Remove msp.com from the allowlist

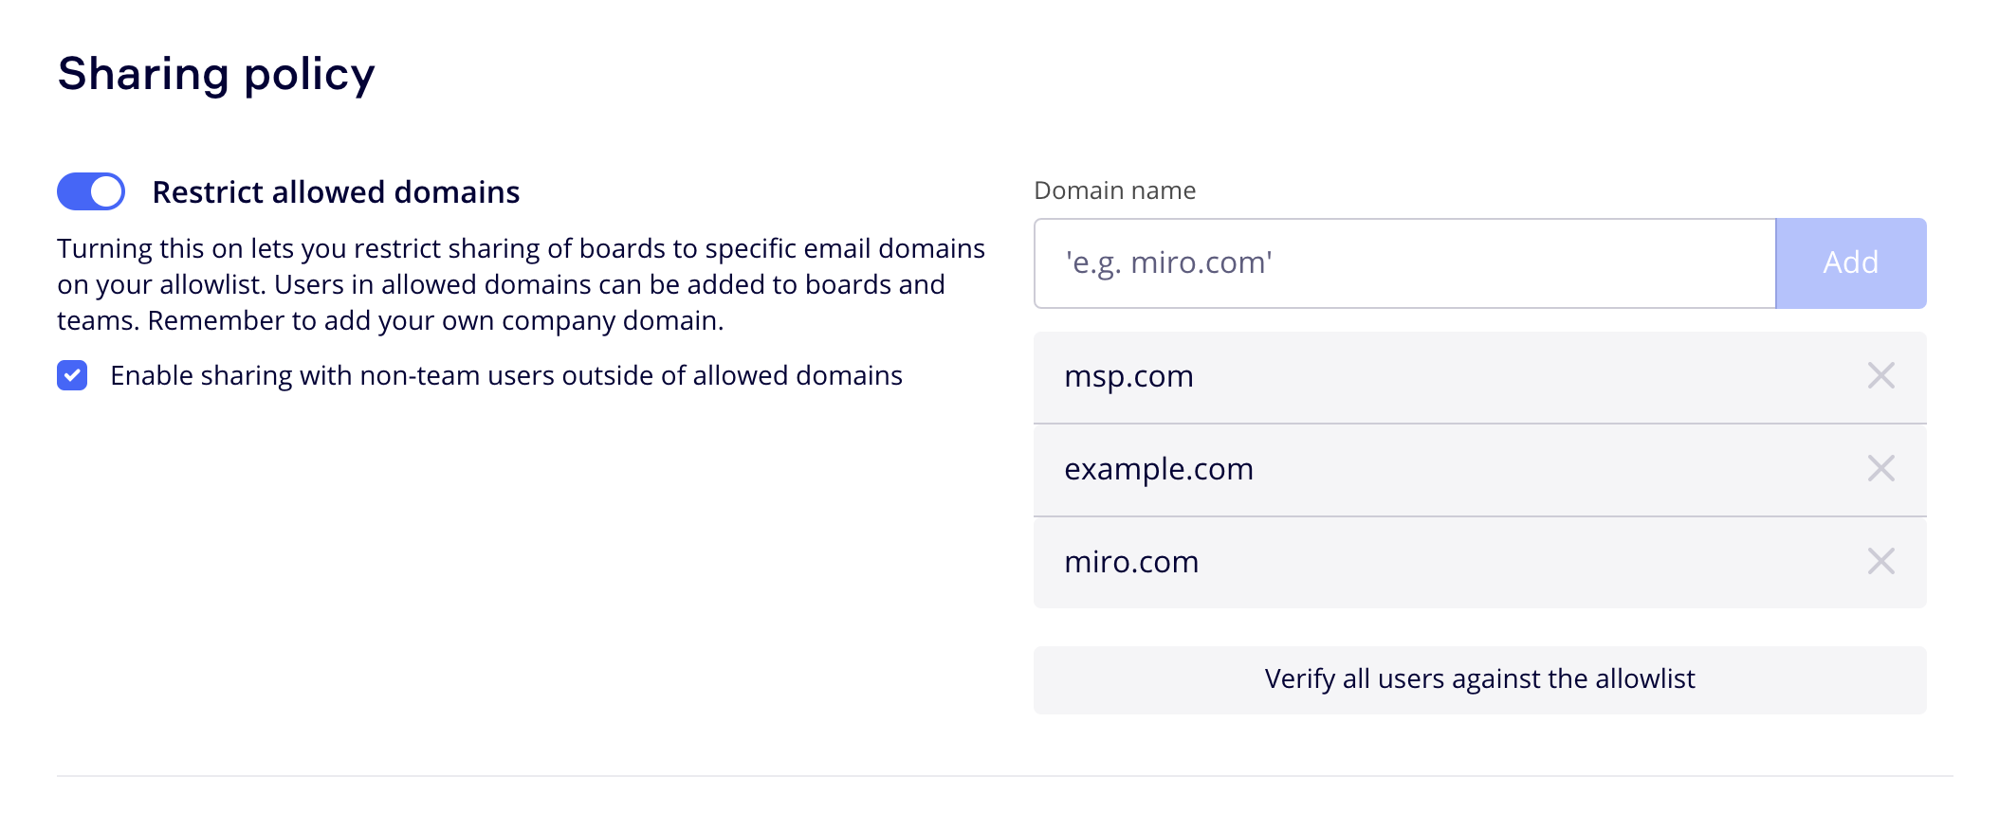point(1880,376)
